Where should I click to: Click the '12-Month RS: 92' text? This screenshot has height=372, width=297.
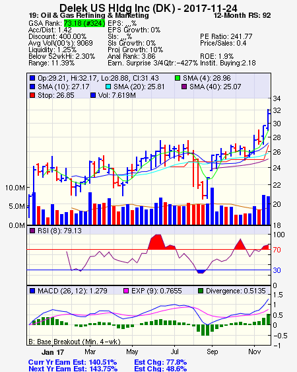(242, 15)
